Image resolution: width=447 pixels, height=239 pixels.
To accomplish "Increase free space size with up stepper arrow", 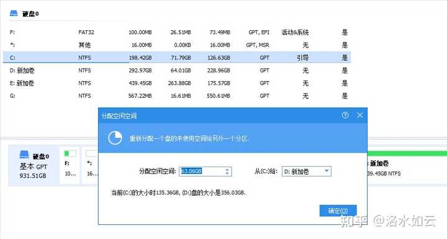I will pyautogui.click(x=227, y=169).
